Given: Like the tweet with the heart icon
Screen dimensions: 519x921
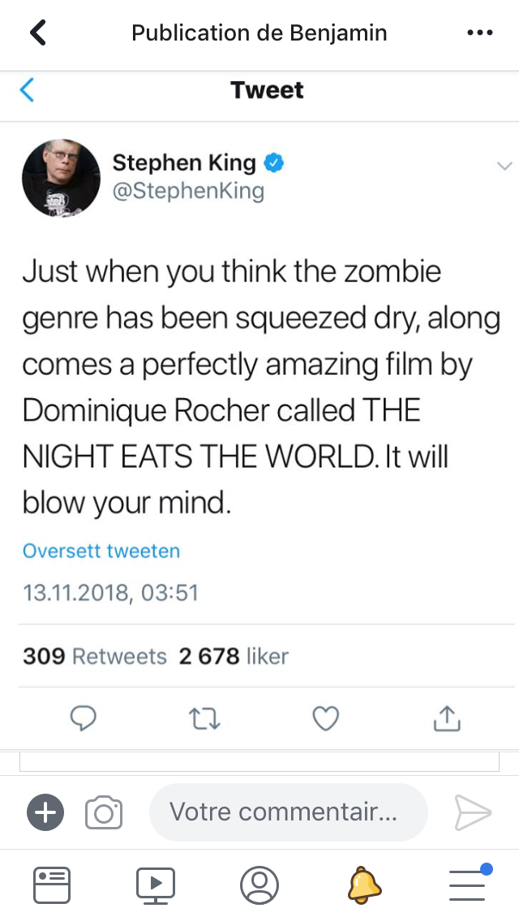Looking at the screenshot, I should (326, 718).
